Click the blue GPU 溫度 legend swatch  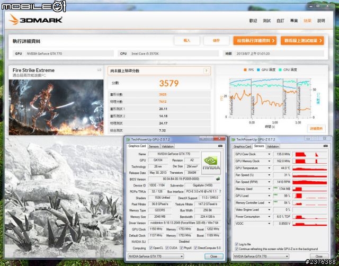(258, 69)
